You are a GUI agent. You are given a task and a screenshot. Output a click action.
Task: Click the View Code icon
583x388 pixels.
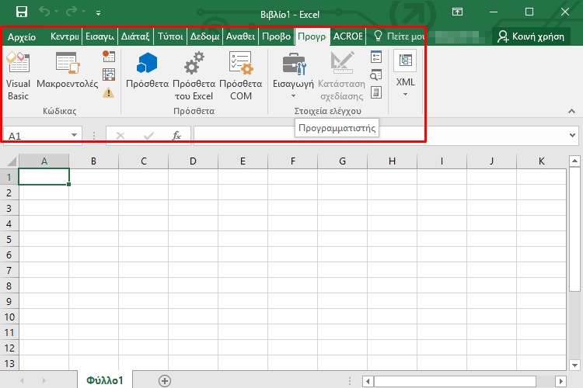pyautogui.click(x=376, y=75)
